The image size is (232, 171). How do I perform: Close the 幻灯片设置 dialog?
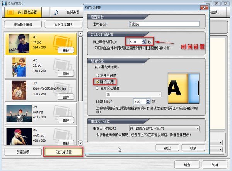[x=204, y=8]
